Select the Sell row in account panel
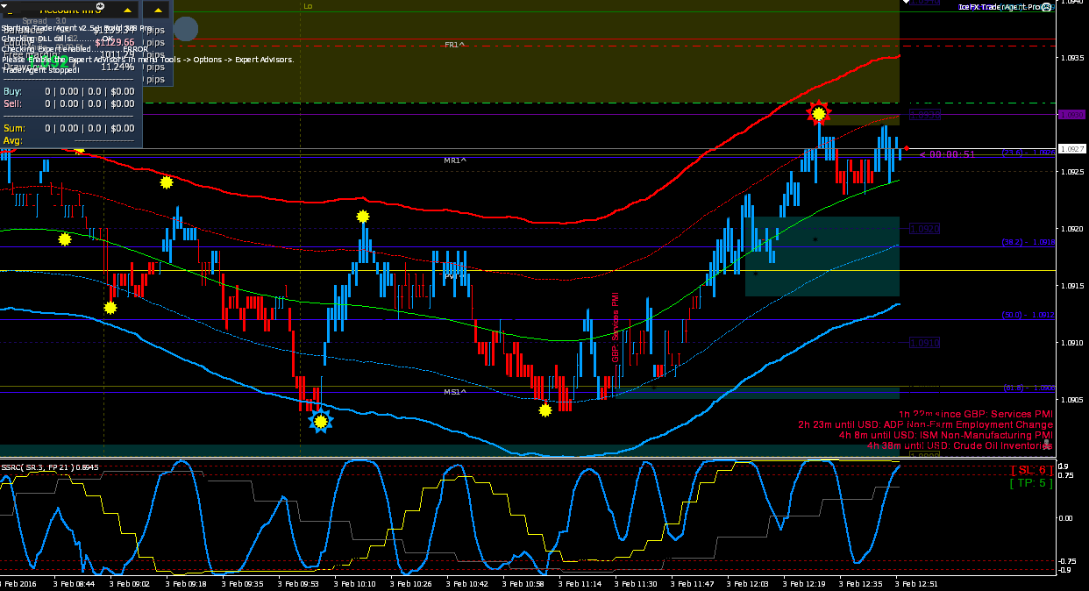1089x591 pixels. click(69, 103)
